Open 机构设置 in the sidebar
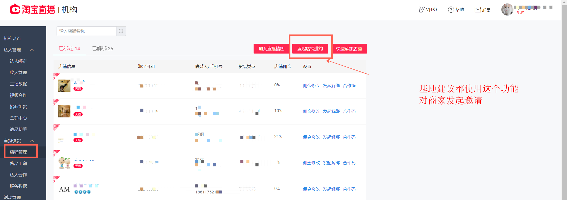The height and width of the screenshot is (200, 567). pyautogui.click(x=12, y=38)
